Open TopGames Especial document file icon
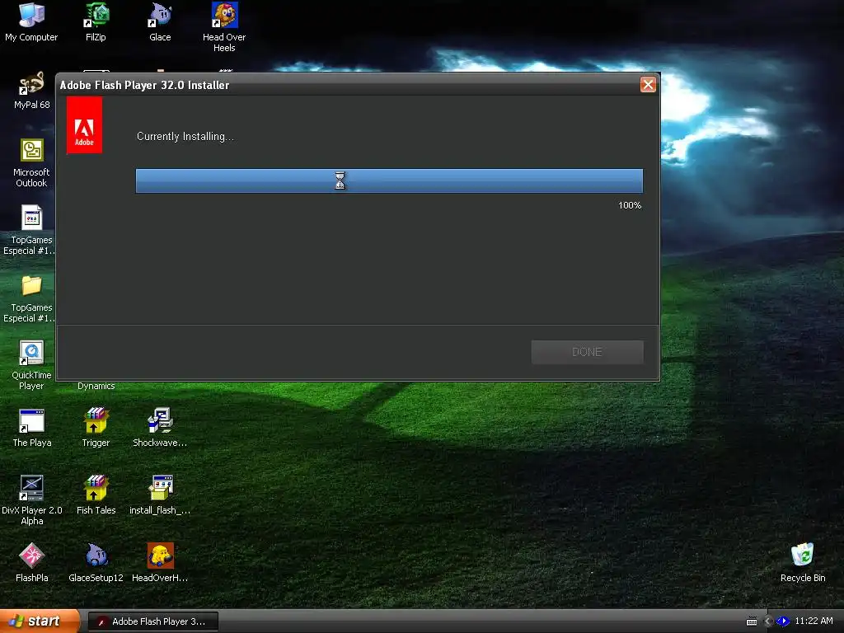 coord(30,231)
